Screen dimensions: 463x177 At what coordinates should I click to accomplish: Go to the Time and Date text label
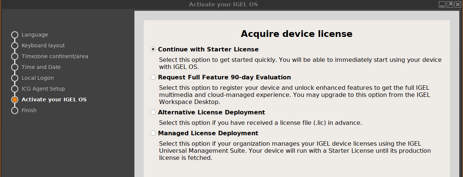41,67
